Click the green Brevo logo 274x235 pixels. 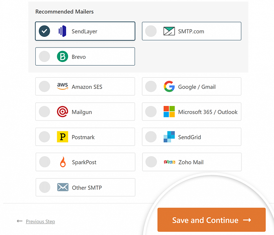tap(62, 56)
